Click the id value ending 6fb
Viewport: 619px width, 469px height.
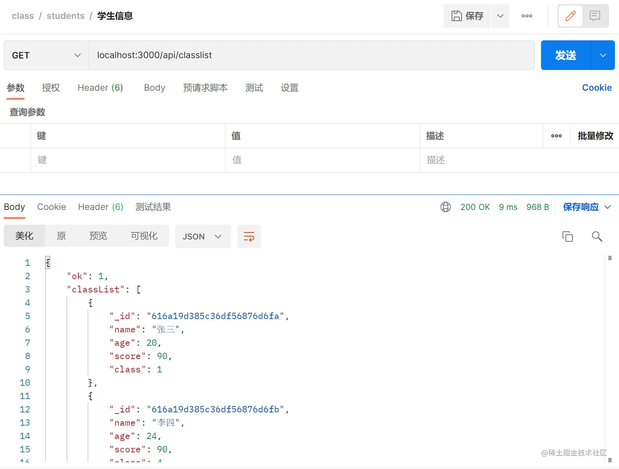[x=215, y=409]
